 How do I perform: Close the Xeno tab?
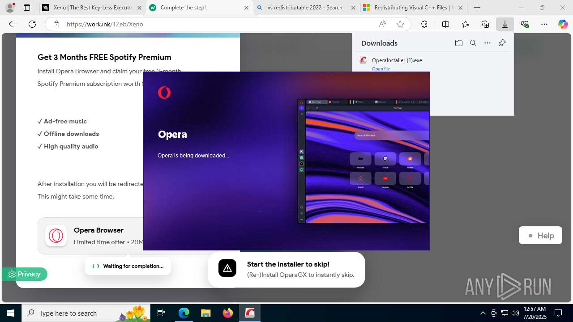coord(140,8)
